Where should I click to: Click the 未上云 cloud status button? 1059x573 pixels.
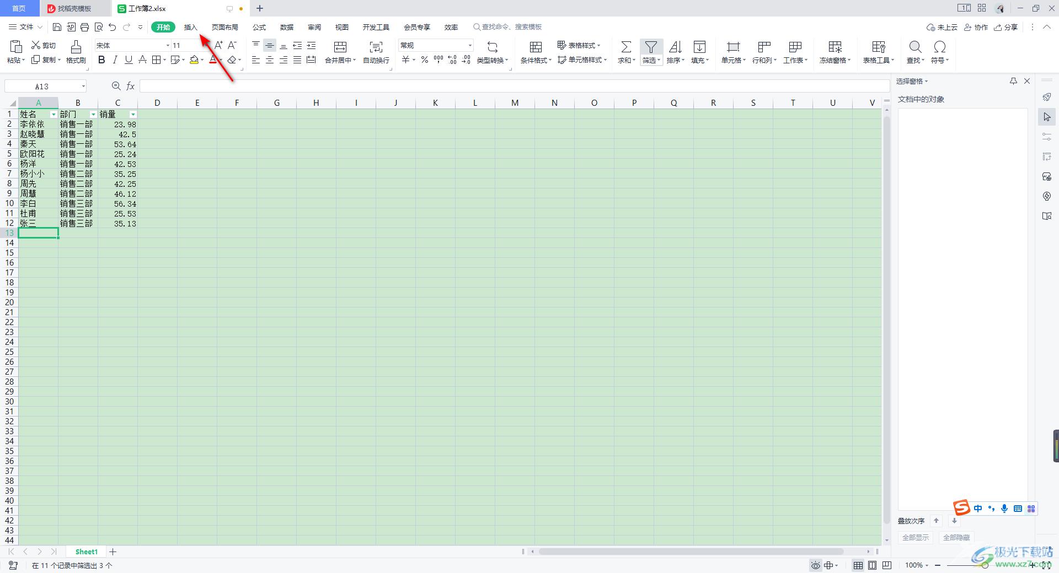[942, 27]
